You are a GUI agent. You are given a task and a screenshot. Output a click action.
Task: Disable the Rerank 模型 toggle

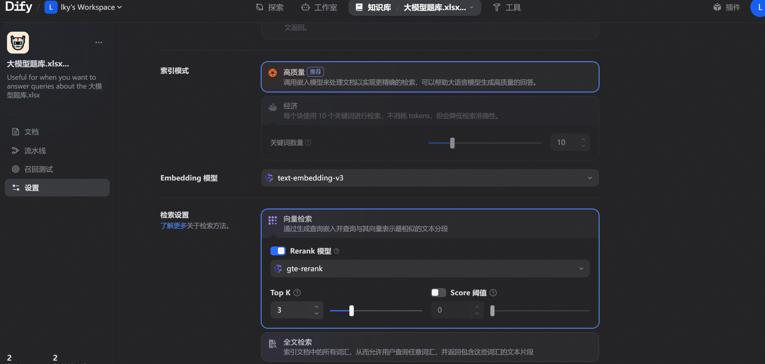[278, 251]
